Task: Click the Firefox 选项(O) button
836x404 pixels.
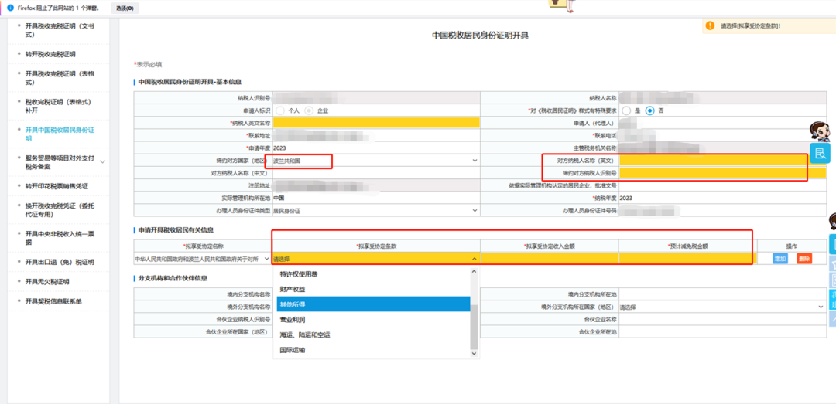Action: click(x=125, y=8)
